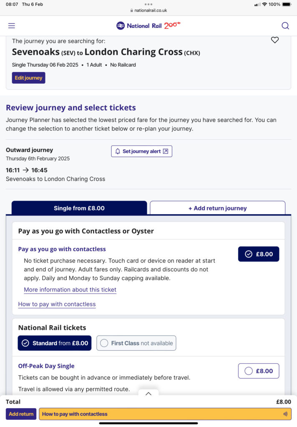
Task: Expand the total panel with chevron up
Action: click(148, 394)
